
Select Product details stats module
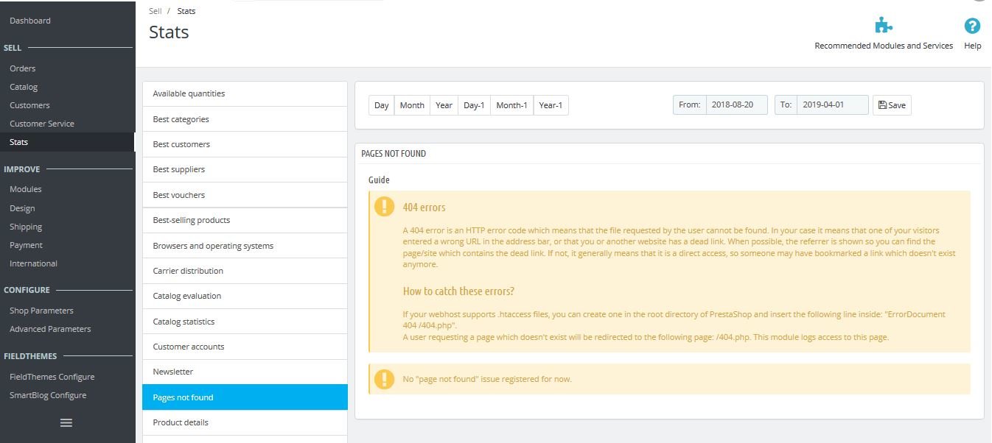245,422
